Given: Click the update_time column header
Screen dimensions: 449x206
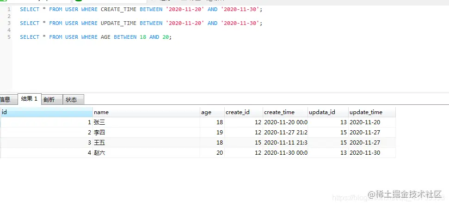Looking at the screenshot, I should [x=372, y=112].
